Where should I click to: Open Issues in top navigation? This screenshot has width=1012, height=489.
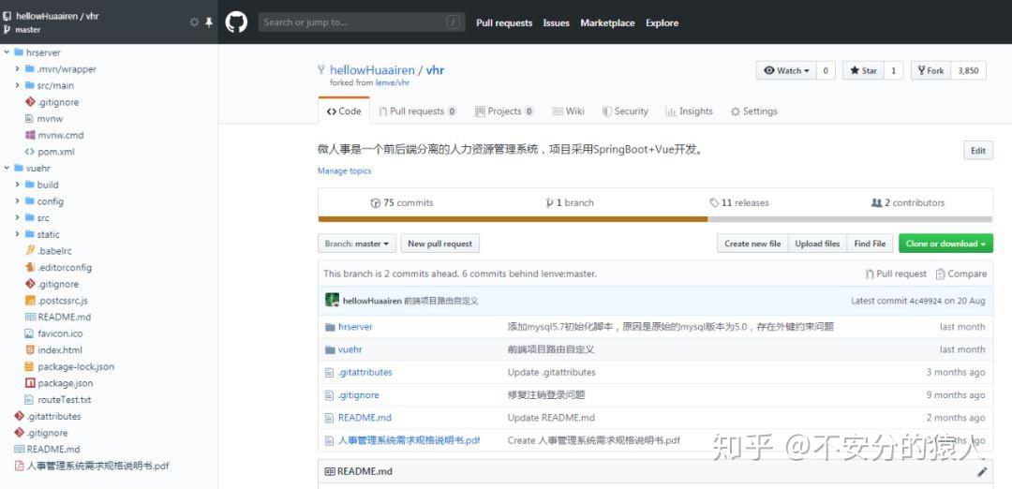(x=557, y=22)
